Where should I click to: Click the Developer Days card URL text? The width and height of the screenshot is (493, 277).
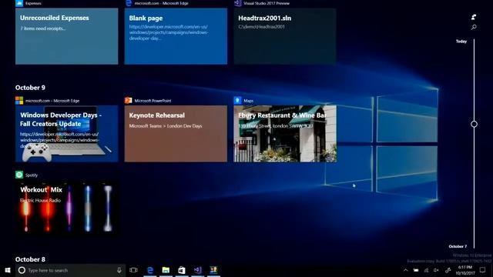(x=59, y=140)
